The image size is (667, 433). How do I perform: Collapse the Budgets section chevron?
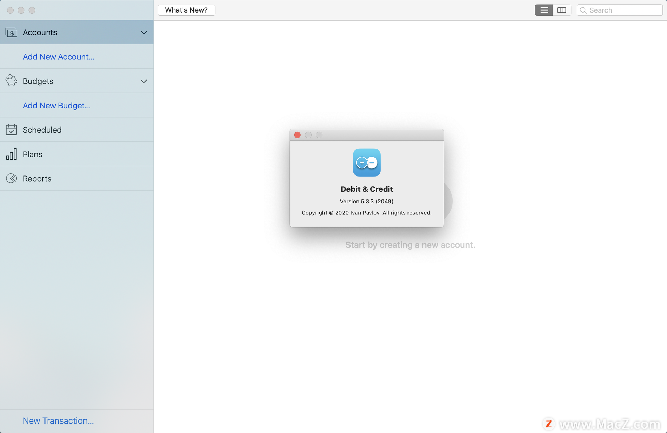(x=144, y=81)
